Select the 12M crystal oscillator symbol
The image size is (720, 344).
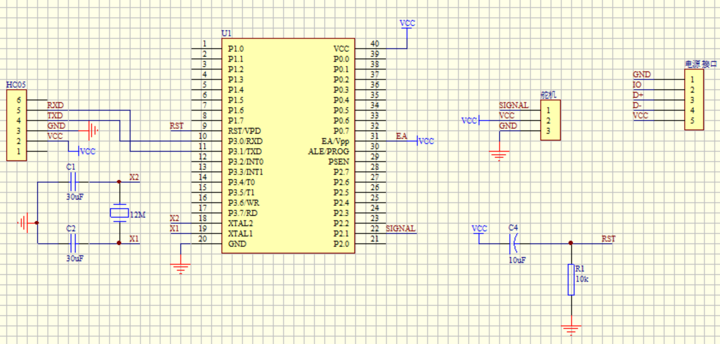pos(119,213)
